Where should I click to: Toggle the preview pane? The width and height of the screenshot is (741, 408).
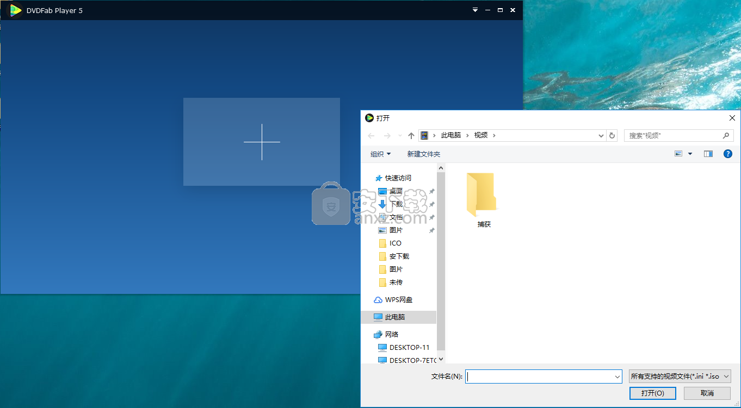[x=708, y=154]
